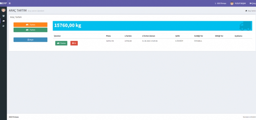Click the sidebar user avatar
Viewport: 256px width, 120px height.
tap(3, 10)
